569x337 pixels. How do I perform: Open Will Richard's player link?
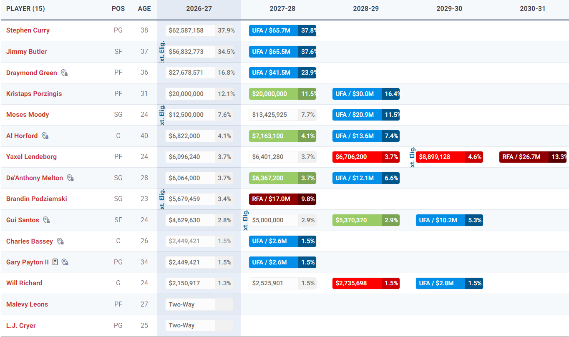(25, 283)
